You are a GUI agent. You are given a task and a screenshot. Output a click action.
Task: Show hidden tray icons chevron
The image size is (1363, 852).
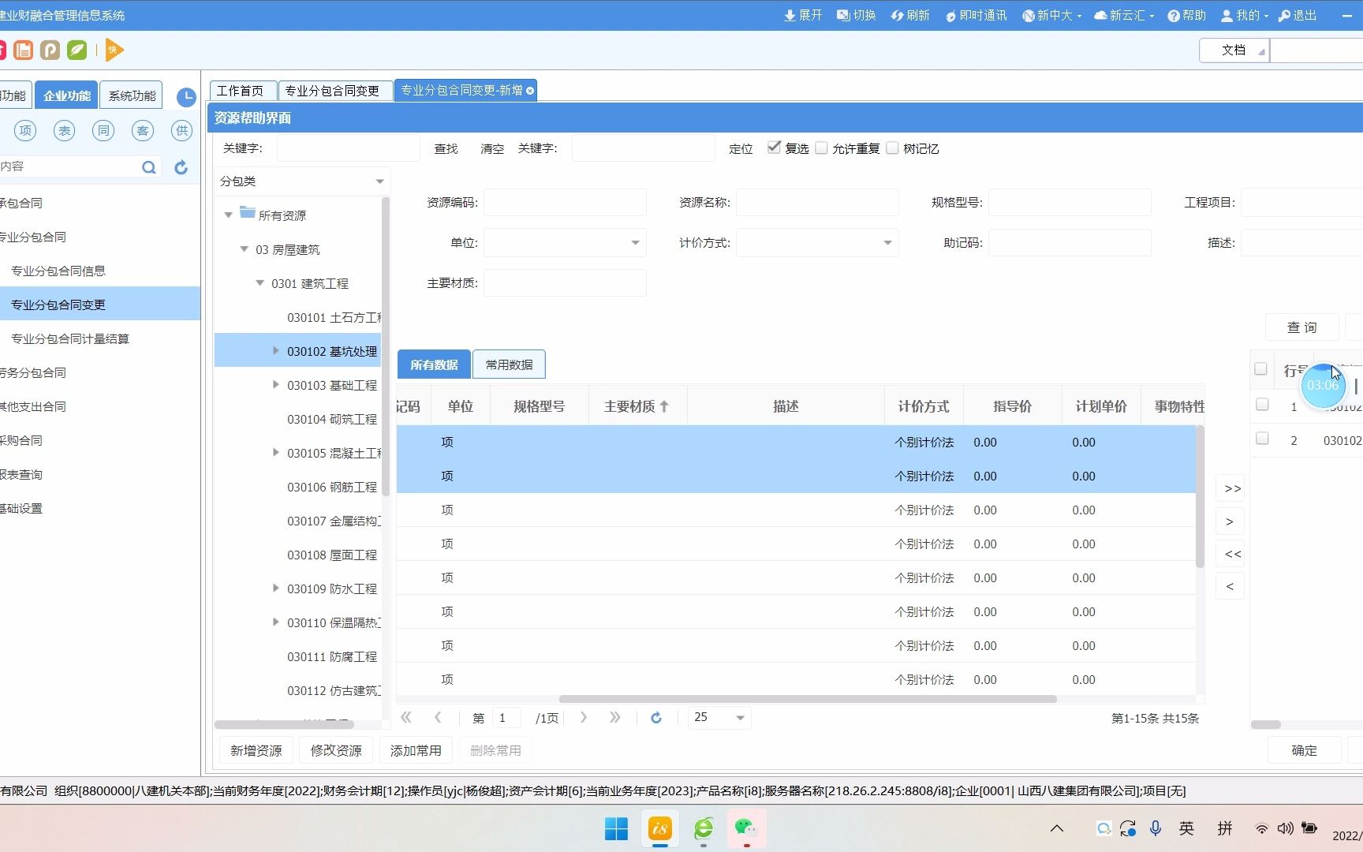click(1057, 828)
